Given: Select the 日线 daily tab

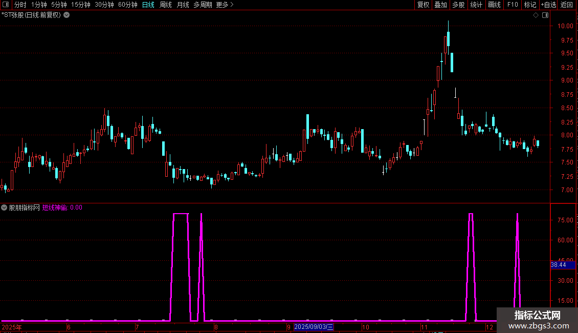Looking at the screenshot, I should (x=148, y=5).
